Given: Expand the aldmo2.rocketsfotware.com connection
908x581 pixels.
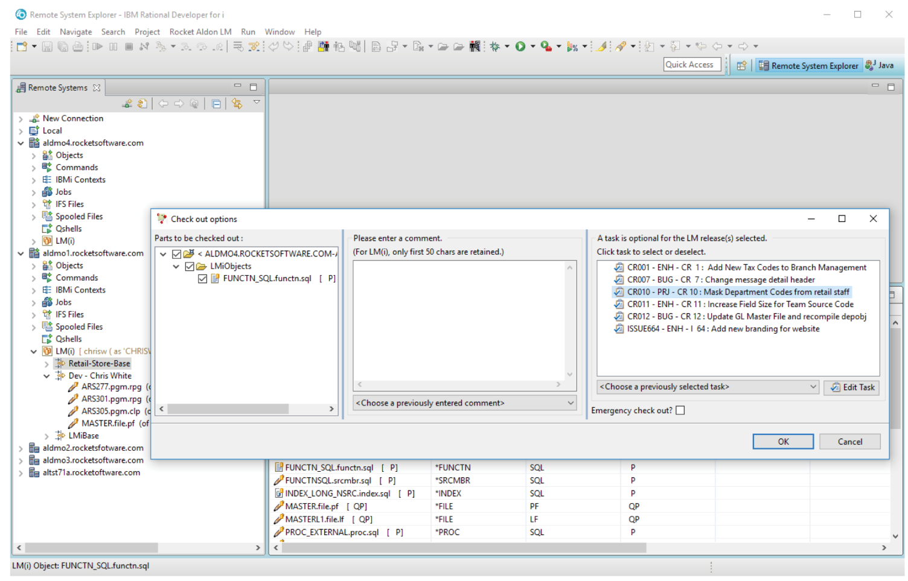Looking at the screenshot, I should click(x=21, y=448).
